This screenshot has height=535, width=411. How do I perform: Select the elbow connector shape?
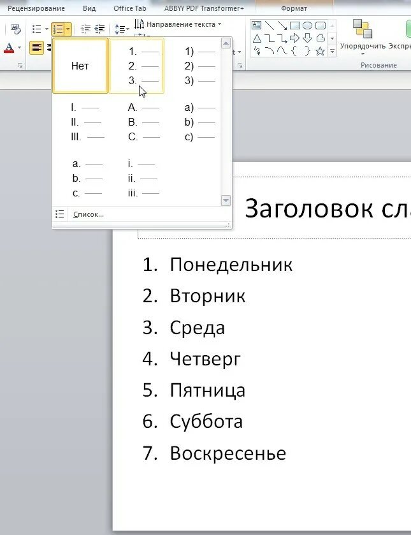click(270, 38)
